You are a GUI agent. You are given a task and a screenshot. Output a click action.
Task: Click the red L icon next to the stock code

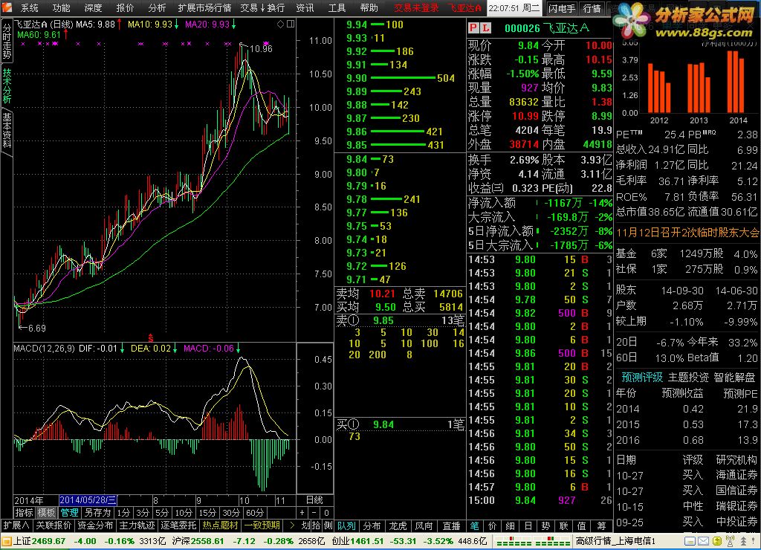click(x=485, y=28)
